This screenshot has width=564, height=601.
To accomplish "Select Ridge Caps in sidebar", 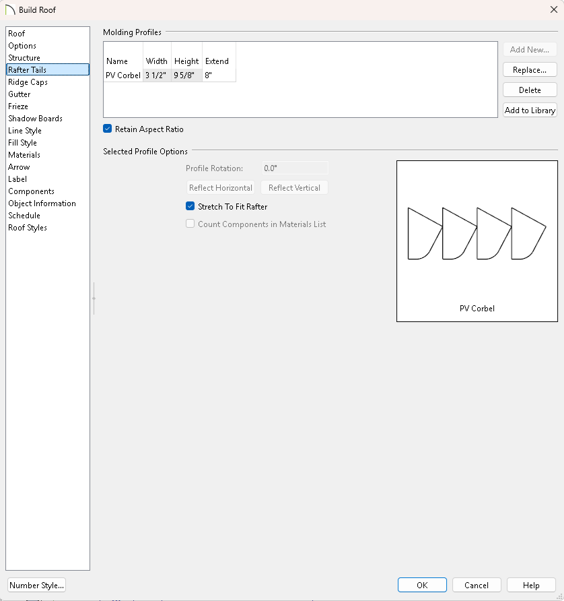I will pyautogui.click(x=28, y=82).
